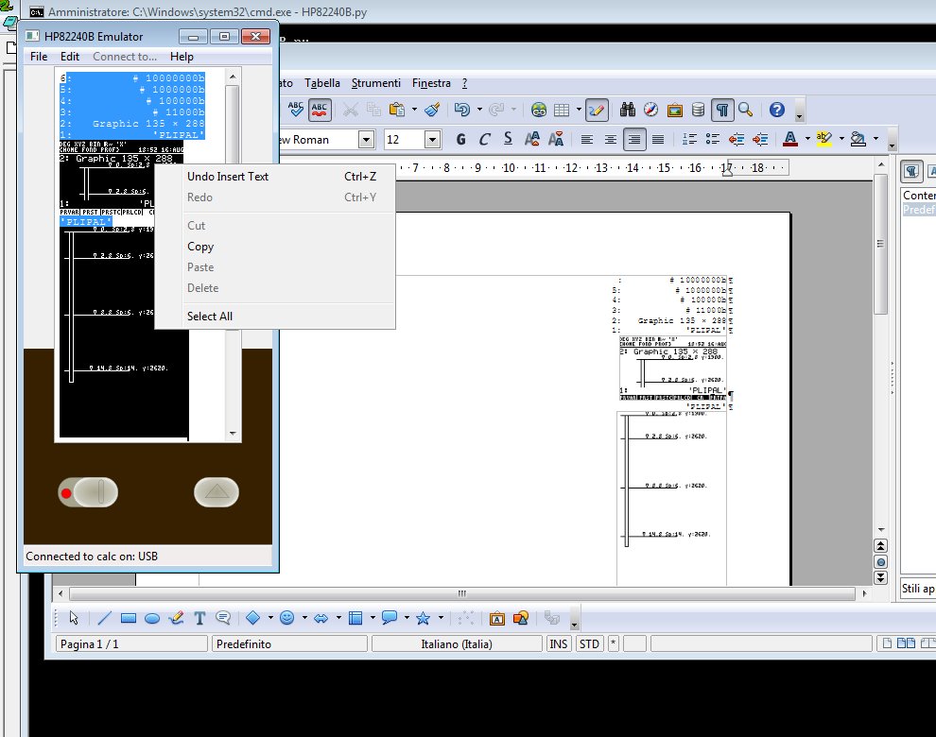Image resolution: width=936 pixels, height=737 pixels.
Task: Click the insert table grid icon
Action: pos(562,110)
